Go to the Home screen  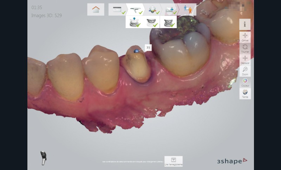(x=96, y=9)
